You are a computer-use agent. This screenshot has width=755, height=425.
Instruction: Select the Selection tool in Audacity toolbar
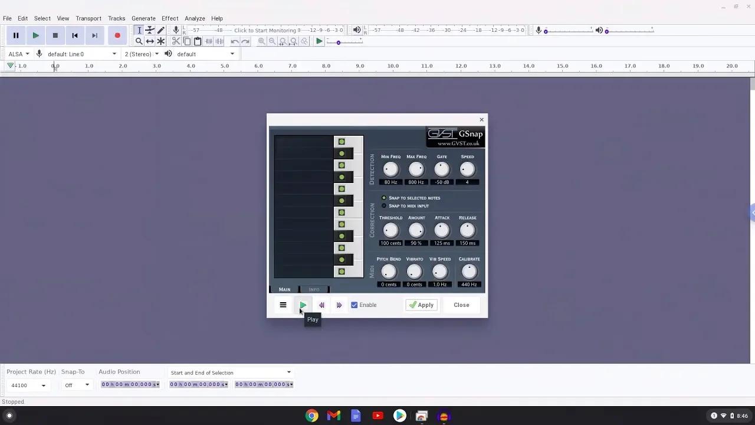click(x=139, y=30)
